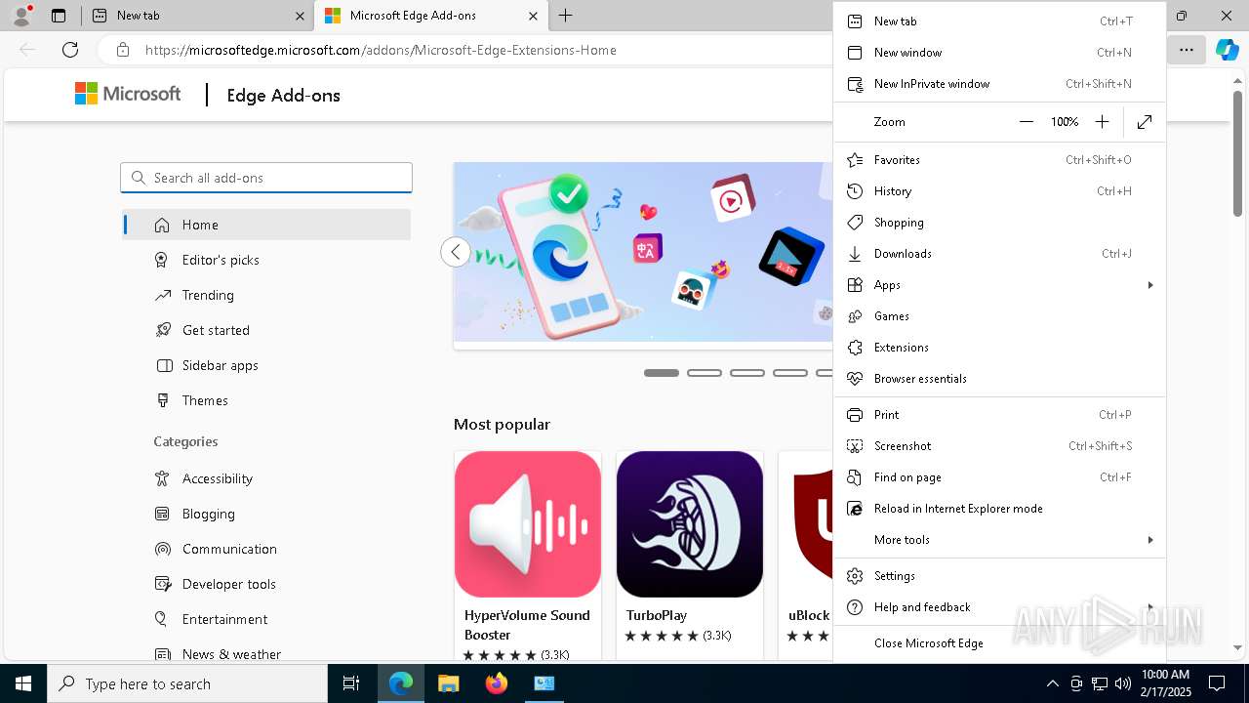The width and height of the screenshot is (1249, 703).
Task: Open Browser essentials
Action: (x=1000, y=379)
